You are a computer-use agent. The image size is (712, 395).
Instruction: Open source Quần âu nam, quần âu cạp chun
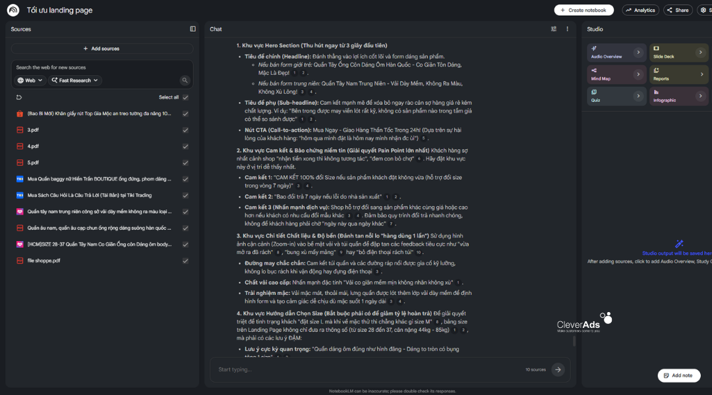99,228
